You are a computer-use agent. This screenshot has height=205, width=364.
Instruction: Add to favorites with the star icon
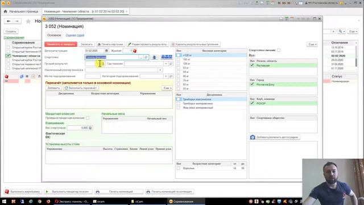pos(28,22)
